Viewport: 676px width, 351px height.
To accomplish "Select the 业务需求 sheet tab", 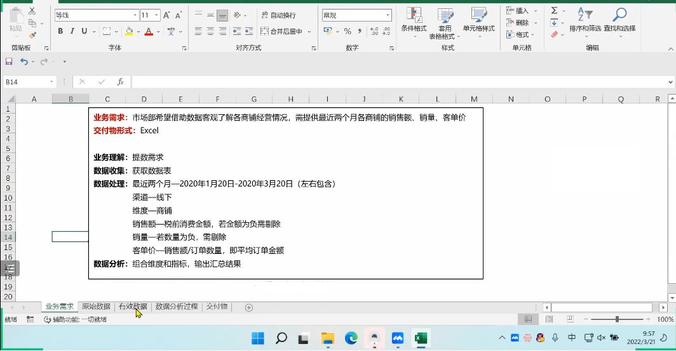I will [x=60, y=307].
